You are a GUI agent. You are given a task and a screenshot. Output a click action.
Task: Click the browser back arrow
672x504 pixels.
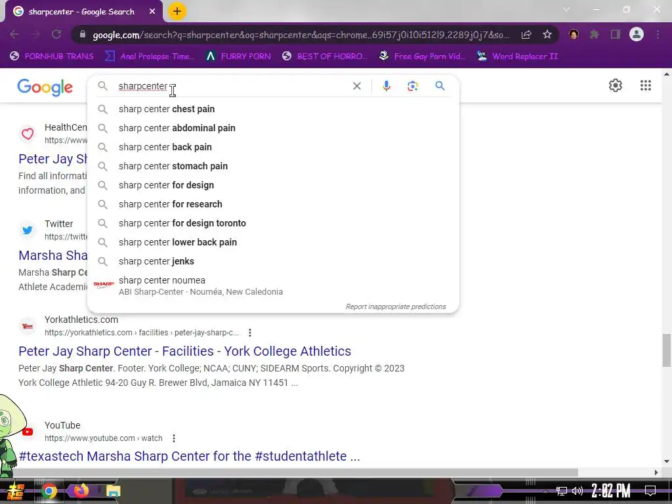(14, 34)
